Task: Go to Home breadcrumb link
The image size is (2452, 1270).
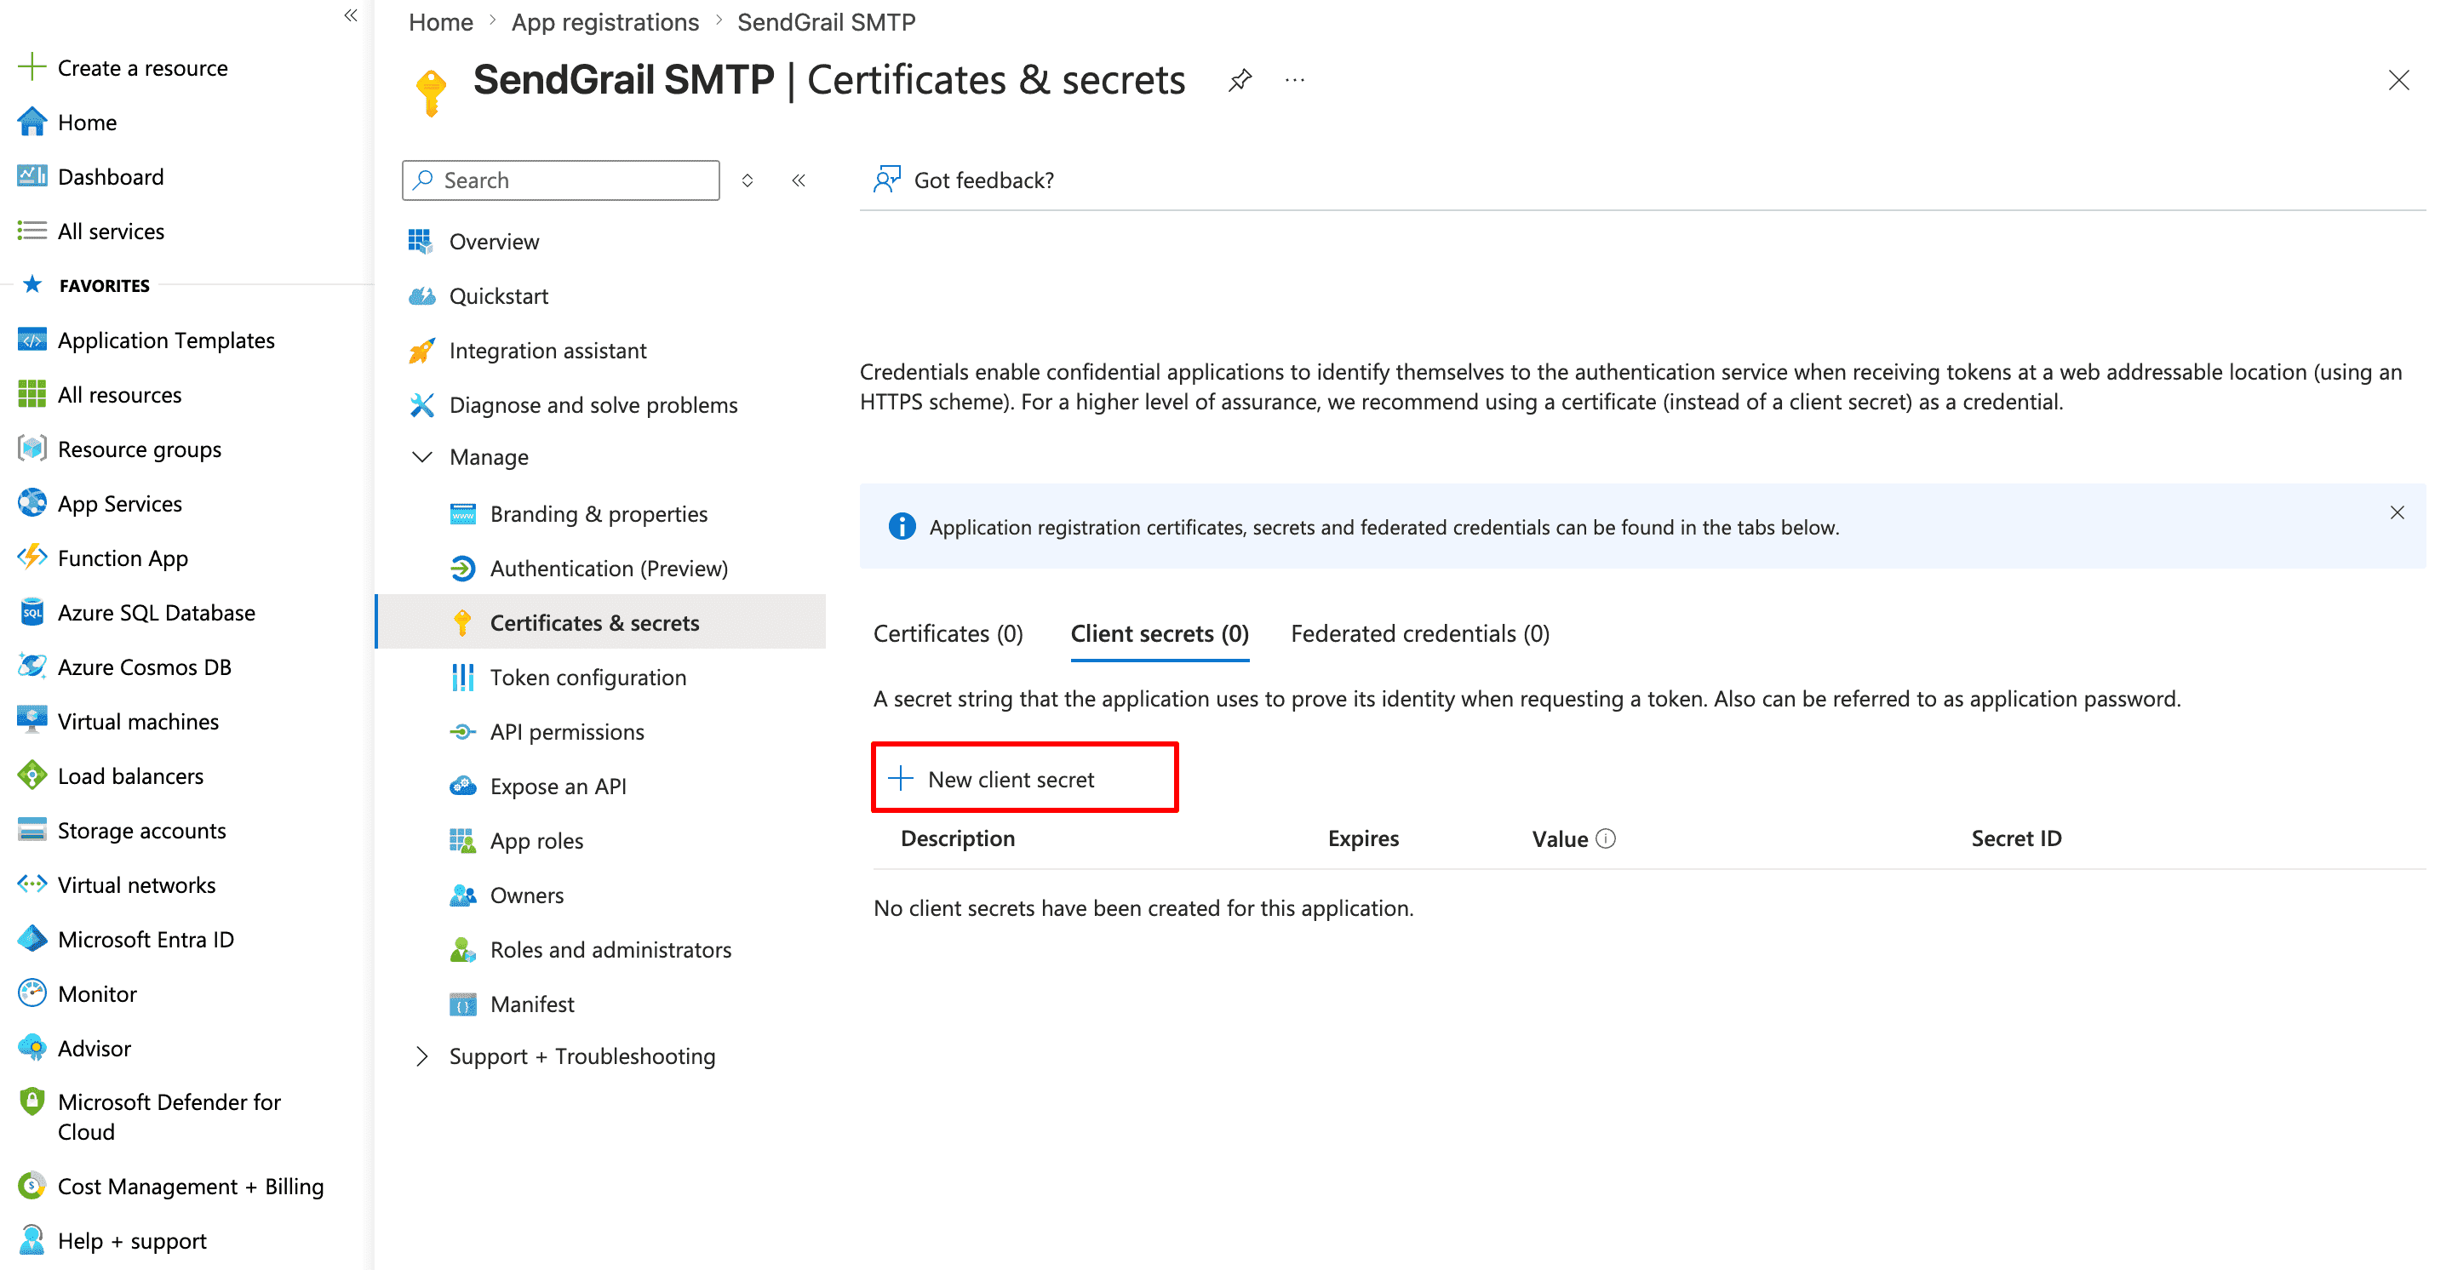Action: pos(440,21)
